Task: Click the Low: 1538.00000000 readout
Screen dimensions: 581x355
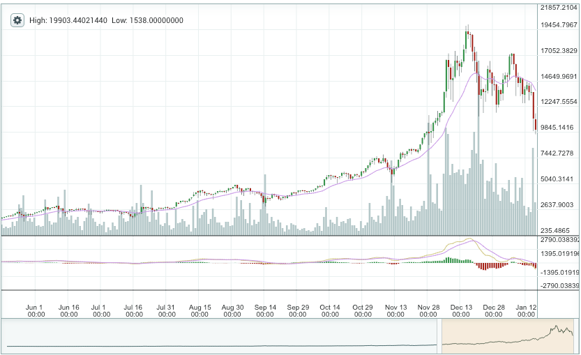Action: 147,21
